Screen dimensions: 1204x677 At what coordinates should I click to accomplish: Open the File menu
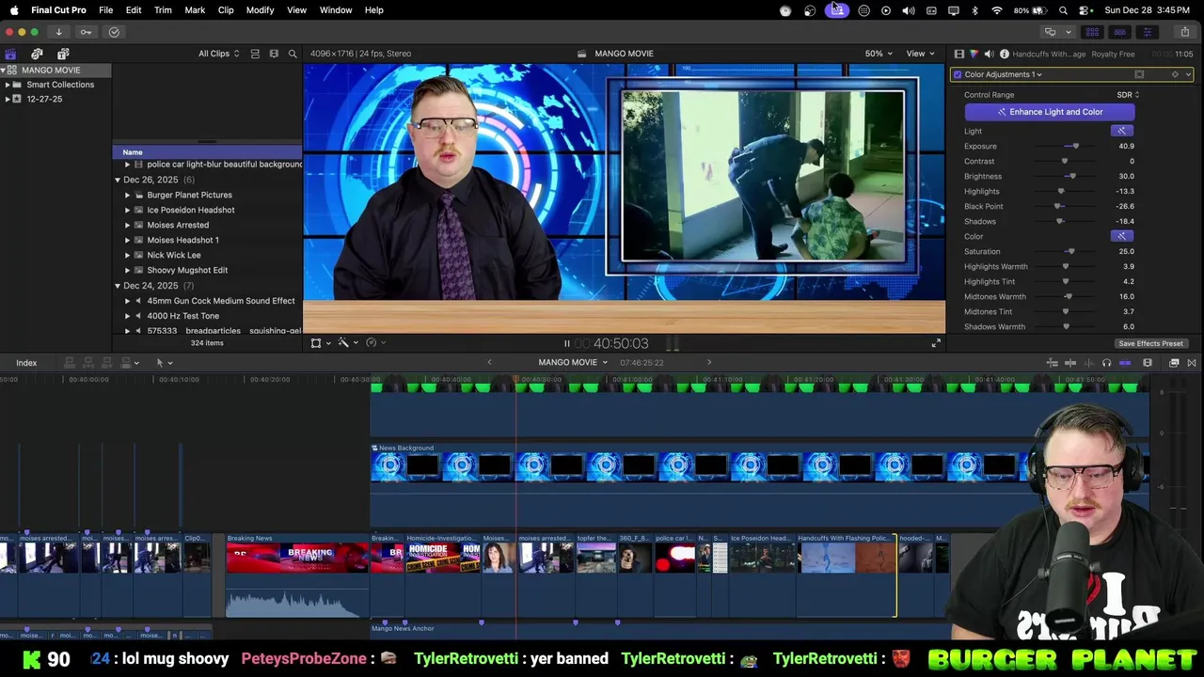106,9
